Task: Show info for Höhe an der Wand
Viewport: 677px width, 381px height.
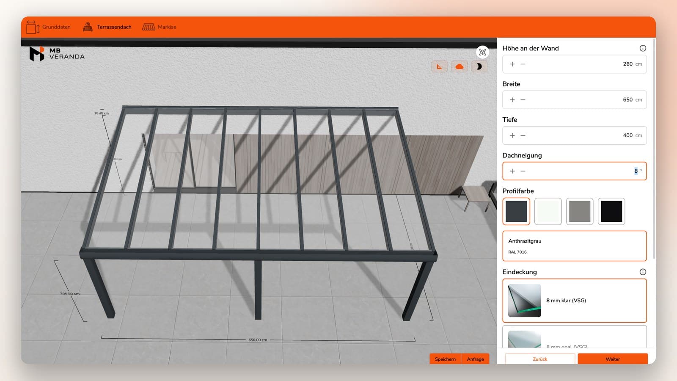Action: click(x=643, y=48)
